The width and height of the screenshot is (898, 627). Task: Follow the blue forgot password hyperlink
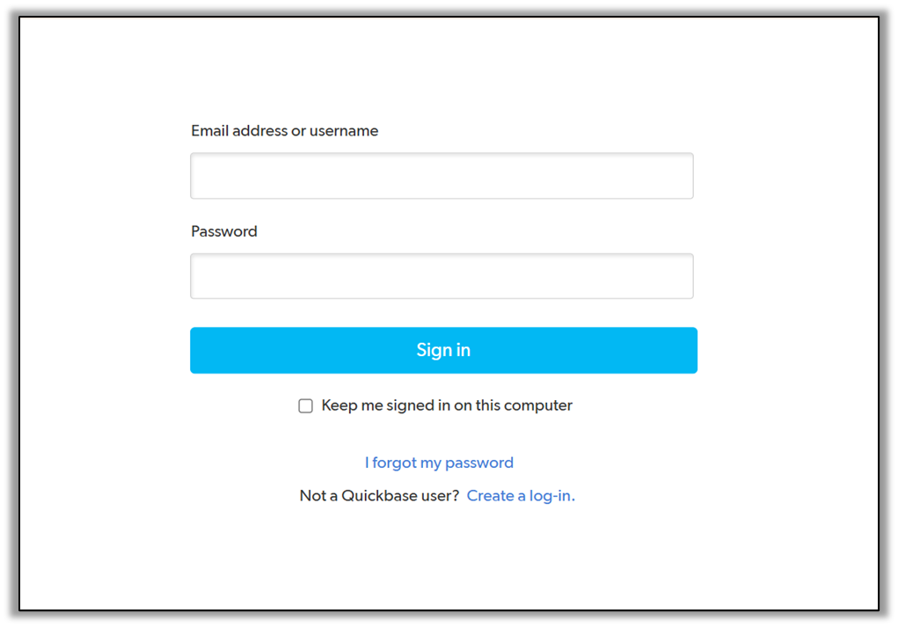click(439, 463)
